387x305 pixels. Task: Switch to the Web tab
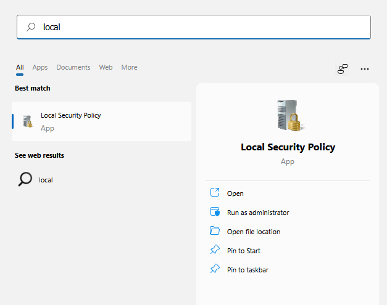106,67
